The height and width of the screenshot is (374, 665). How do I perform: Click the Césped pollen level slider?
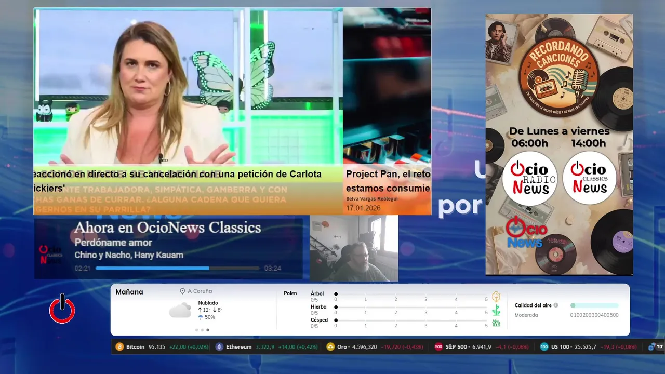pos(411,320)
